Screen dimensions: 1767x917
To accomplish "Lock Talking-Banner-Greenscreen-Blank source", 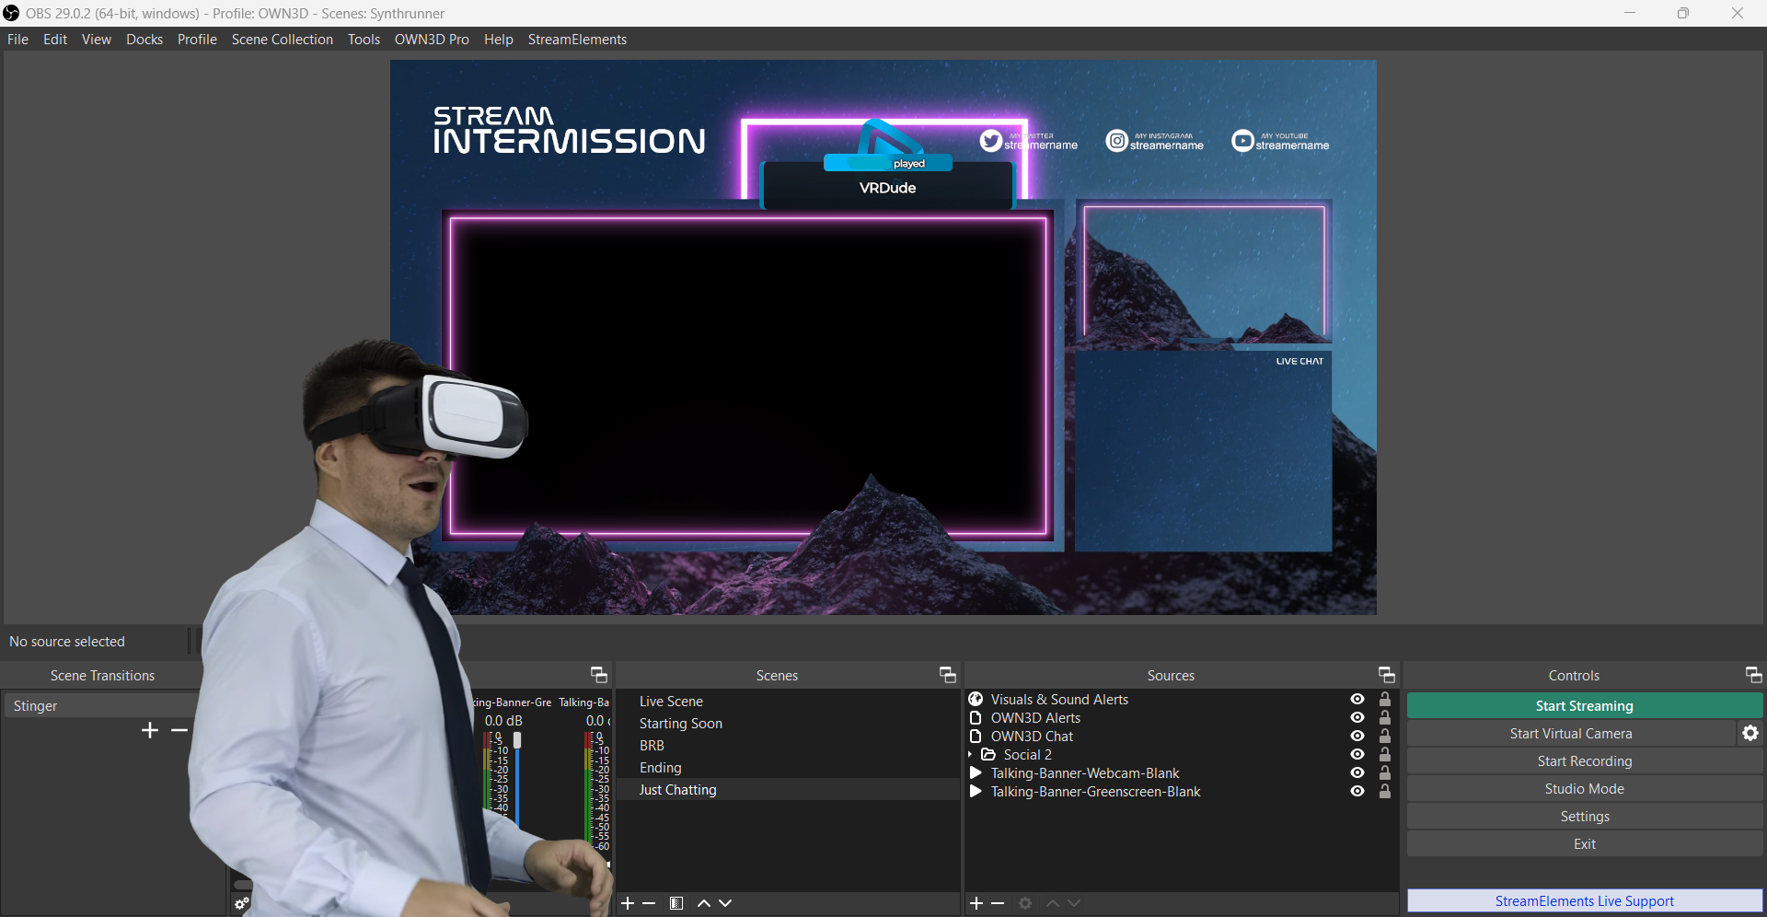I will click(1385, 792).
